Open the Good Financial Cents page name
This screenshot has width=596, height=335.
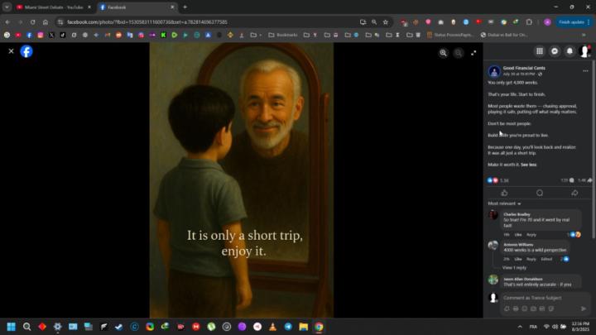(524, 68)
